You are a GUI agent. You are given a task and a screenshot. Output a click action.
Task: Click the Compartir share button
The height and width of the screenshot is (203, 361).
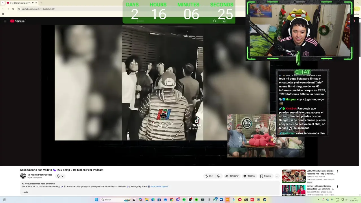(x=232, y=176)
